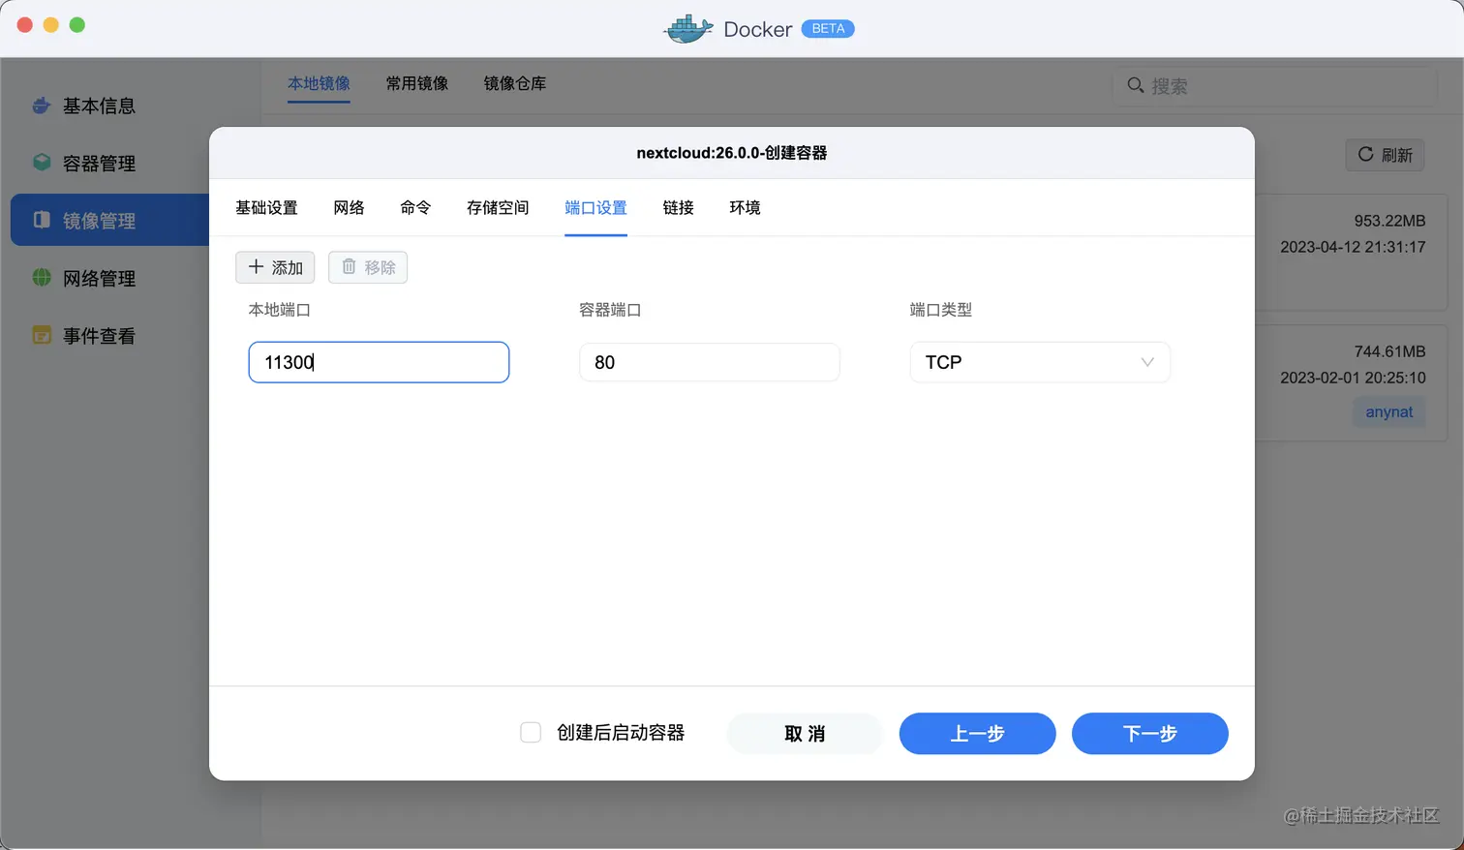This screenshot has height=850, width=1464.
Task: Click the date 2023-04-12 21:31:17
Action: tap(1353, 247)
